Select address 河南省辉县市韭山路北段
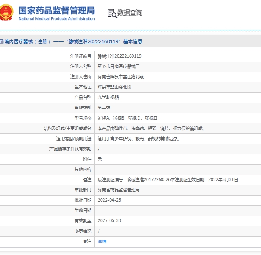The width and height of the screenshot is (261, 255). pyautogui.click(x=121, y=76)
